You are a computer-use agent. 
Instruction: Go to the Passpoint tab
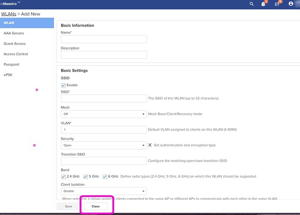pos(12,65)
